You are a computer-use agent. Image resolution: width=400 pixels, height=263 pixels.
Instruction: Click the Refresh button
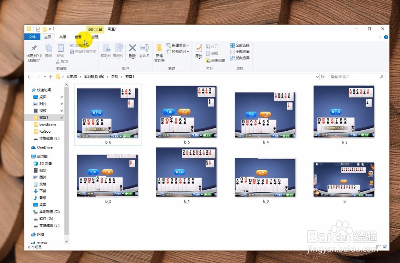(322, 77)
